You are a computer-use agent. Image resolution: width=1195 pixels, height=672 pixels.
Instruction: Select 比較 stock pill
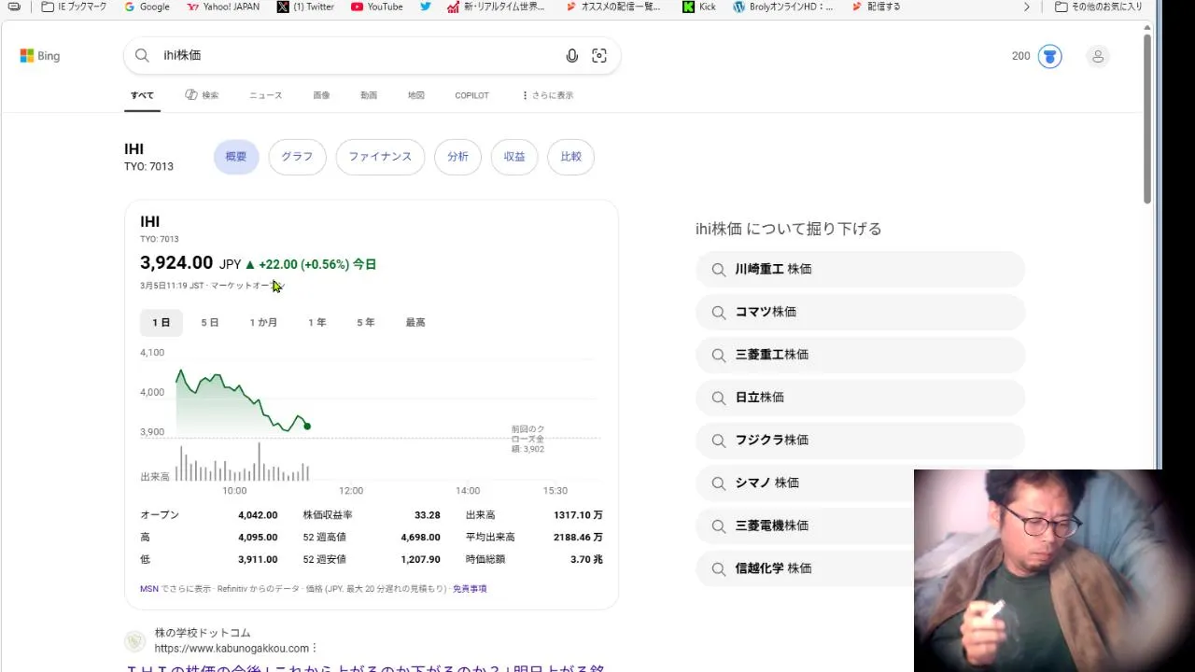(571, 157)
